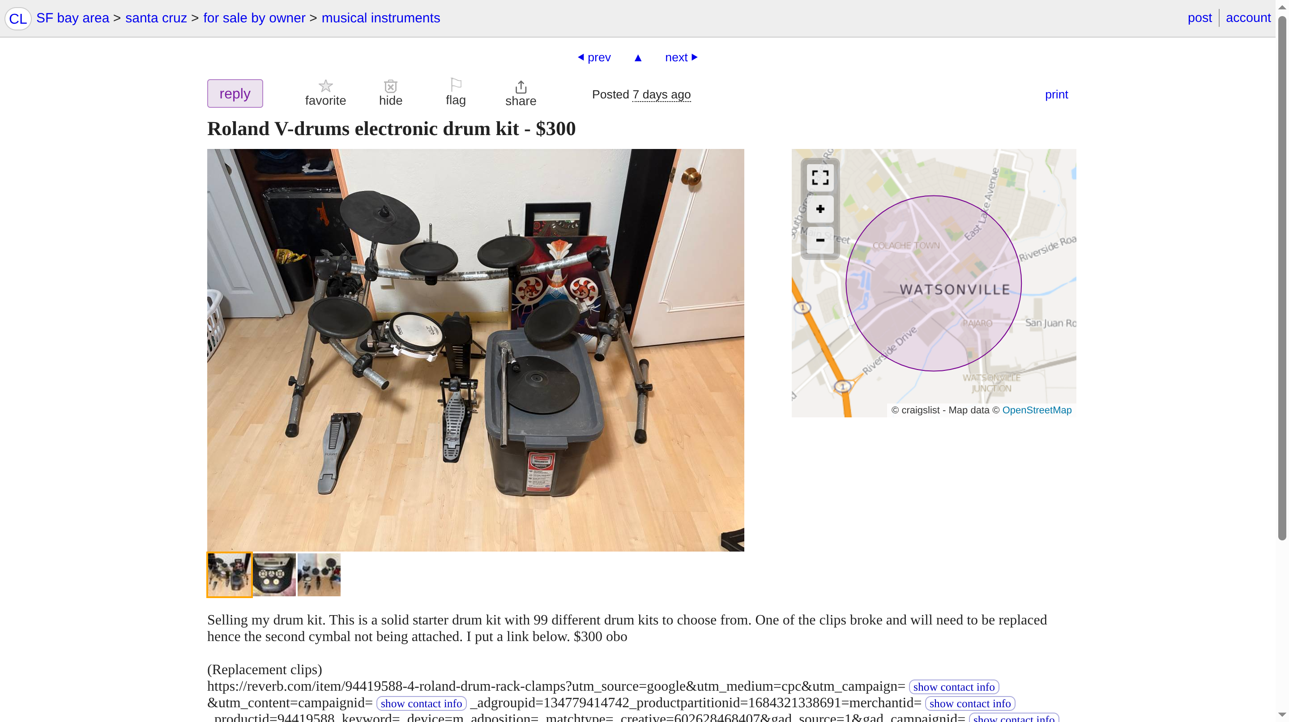Show contact info after utm_campaign
The width and height of the screenshot is (1289, 722).
coord(953,687)
